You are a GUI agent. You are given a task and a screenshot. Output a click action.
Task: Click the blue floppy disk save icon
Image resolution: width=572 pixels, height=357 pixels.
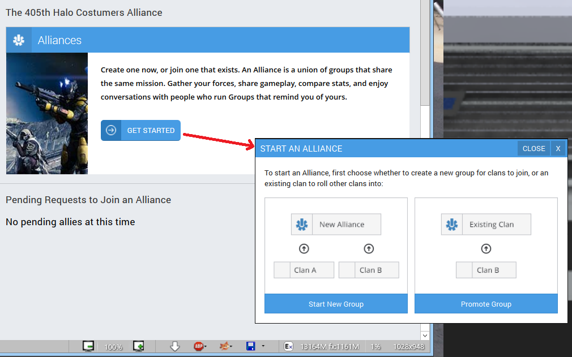coord(251,346)
